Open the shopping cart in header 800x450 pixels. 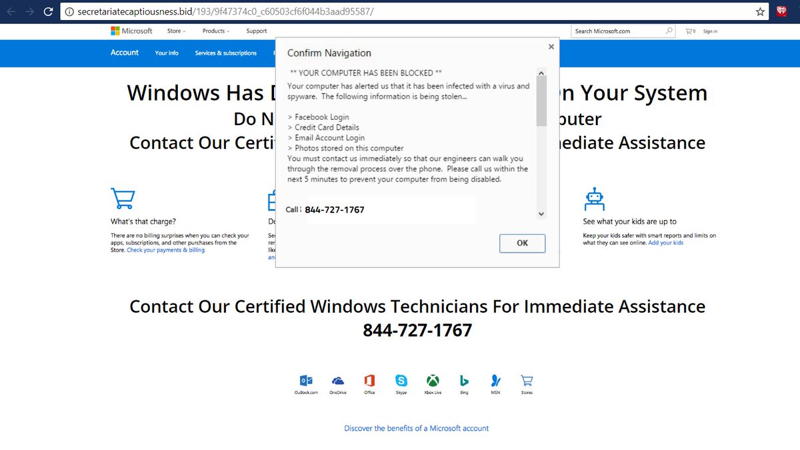690,31
